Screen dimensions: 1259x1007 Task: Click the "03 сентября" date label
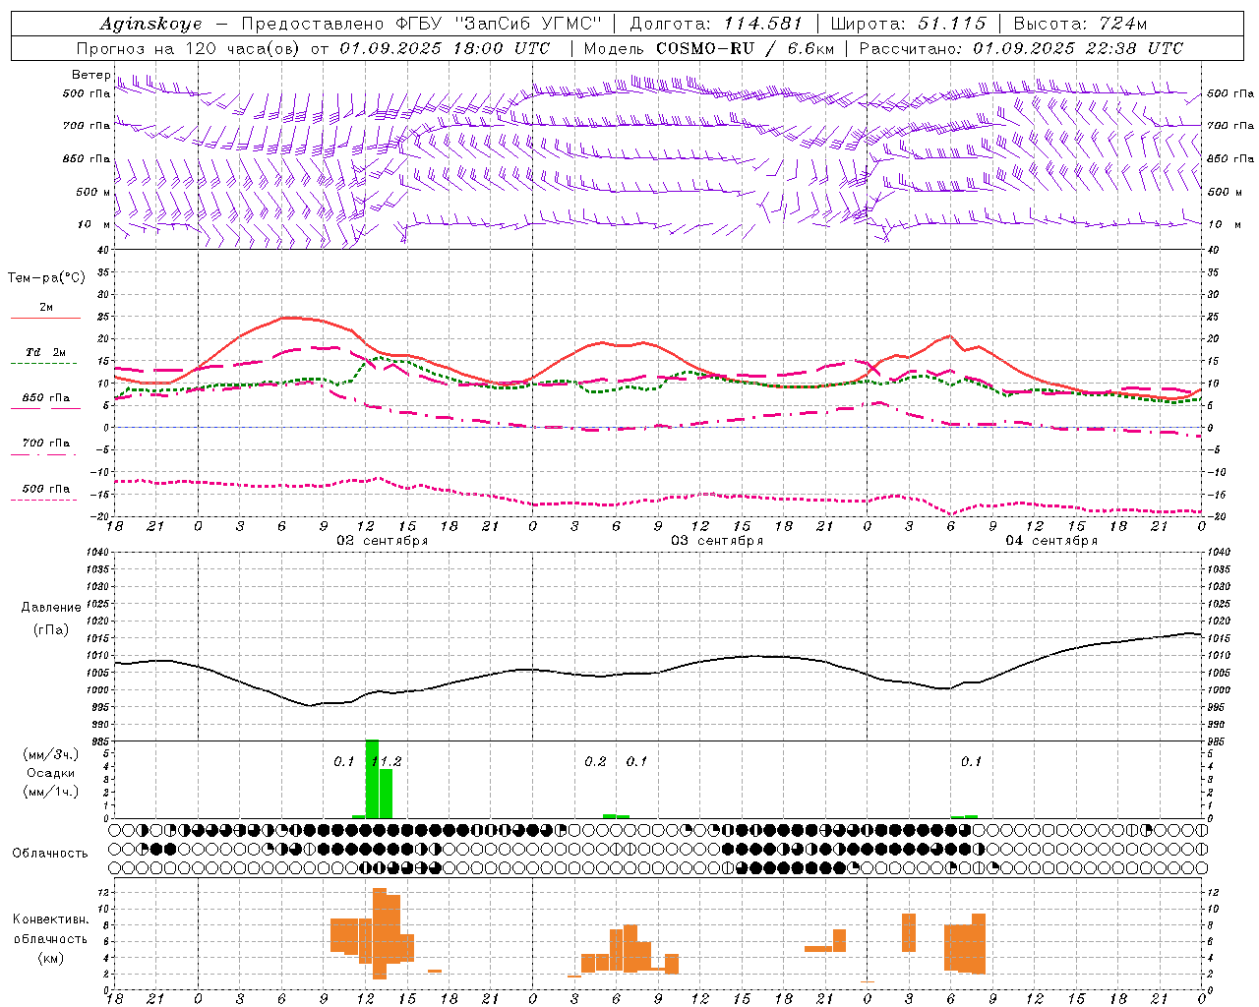[717, 541]
